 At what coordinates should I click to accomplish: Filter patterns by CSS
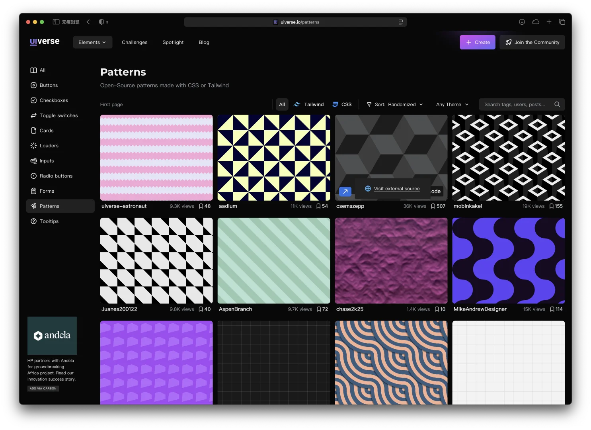coord(342,104)
